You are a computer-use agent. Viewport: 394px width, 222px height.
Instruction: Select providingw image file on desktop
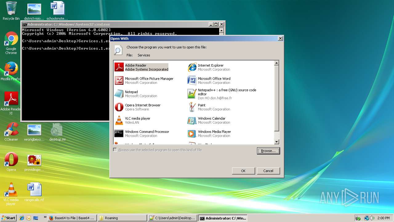34,163
